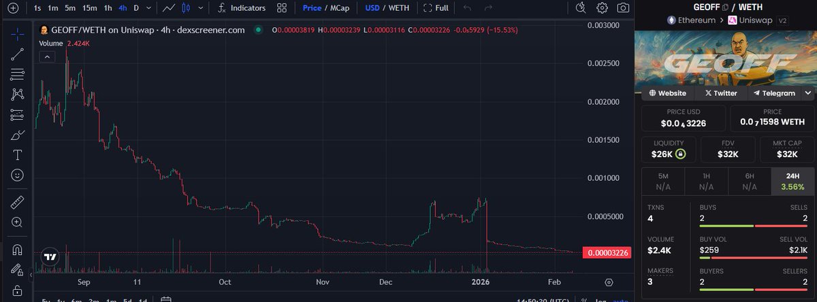This screenshot has height=302, width=817.
Task: Click the add symbol plus icon
Action: click(12, 8)
